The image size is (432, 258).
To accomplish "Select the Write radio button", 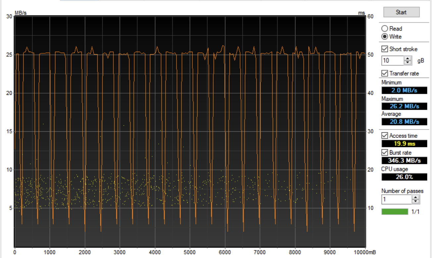I will coord(385,36).
